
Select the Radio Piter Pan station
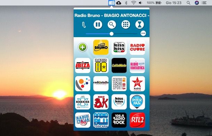click(137, 102)
